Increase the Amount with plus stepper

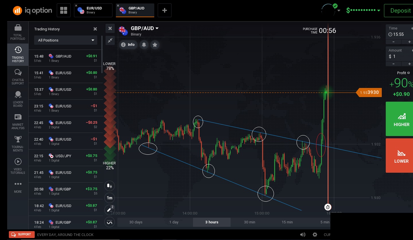(410, 64)
